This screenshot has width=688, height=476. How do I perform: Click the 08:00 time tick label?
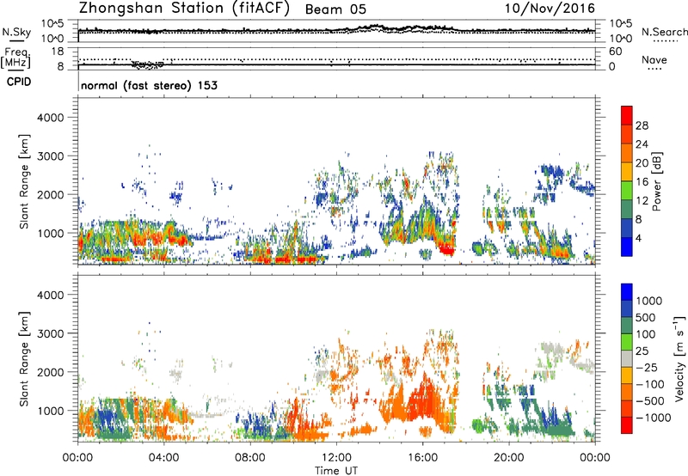pos(250,458)
